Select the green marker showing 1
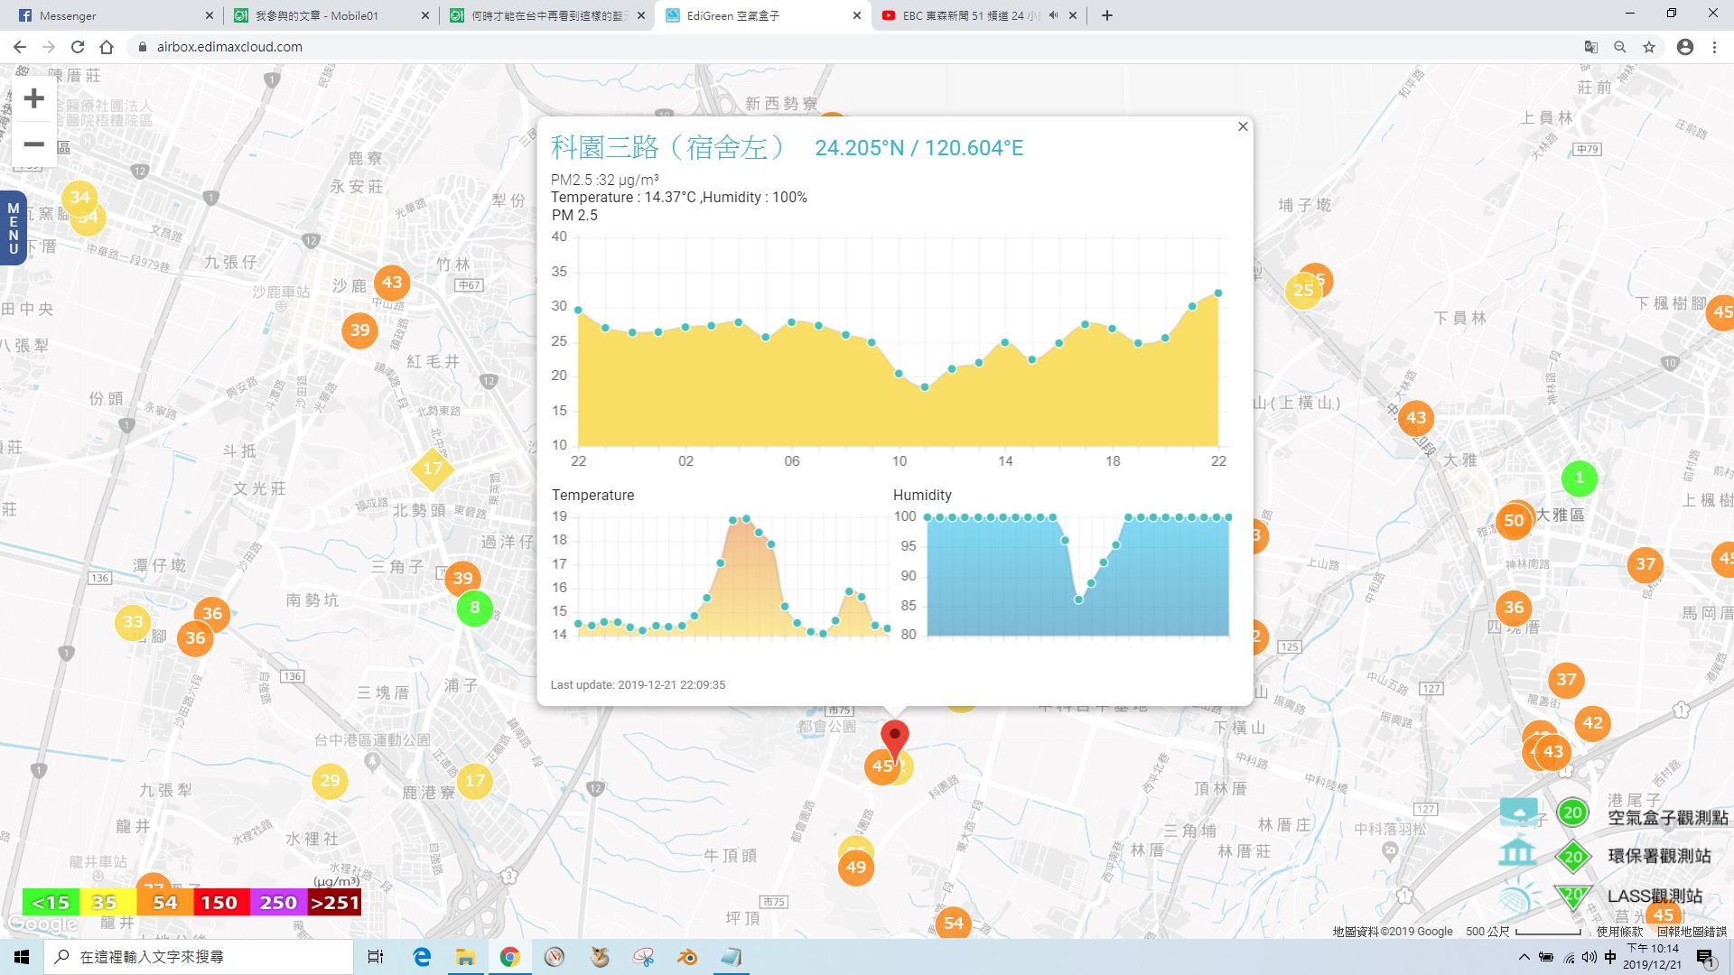Screen dimensions: 1734x975 click(x=1579, y=478)
